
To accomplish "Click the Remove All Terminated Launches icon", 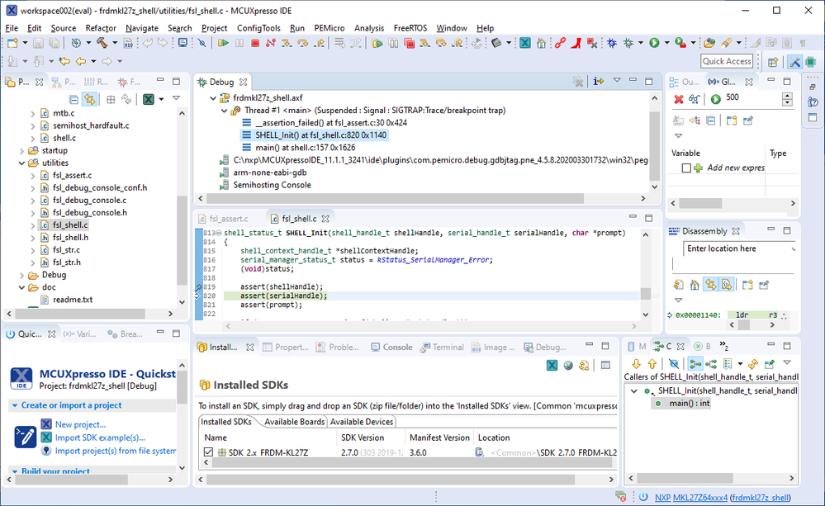I will coord(578,82).
